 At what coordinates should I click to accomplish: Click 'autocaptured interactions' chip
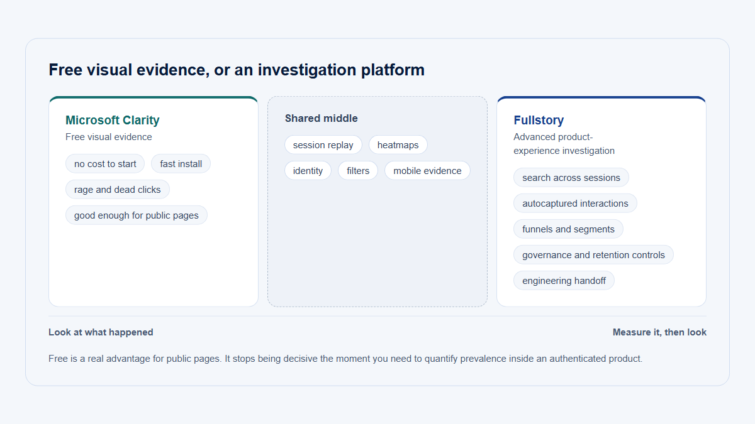(x=576, y=204)
